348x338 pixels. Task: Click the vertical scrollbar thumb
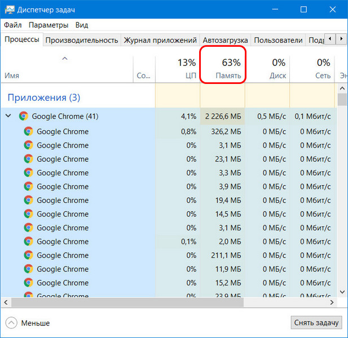click(x=342, y=99)
